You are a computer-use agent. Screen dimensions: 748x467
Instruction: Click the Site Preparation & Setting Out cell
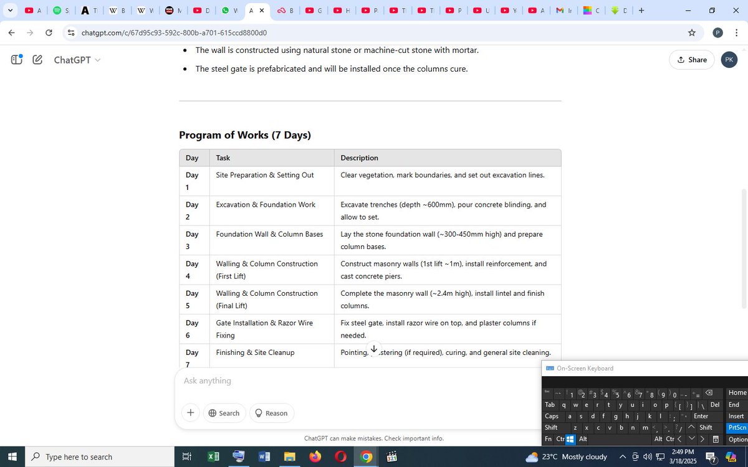point(272,181)
